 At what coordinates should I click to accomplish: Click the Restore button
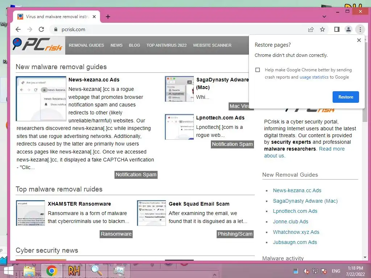346,97
